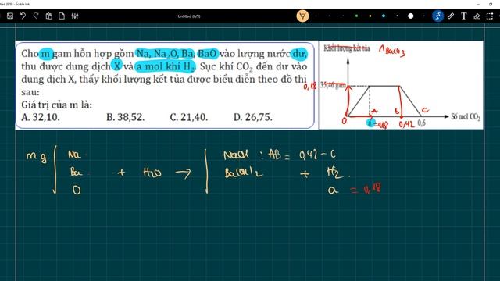This screenshot has height=281, width=500.
Task: Choose the small white ink dot
Action: 397,16
